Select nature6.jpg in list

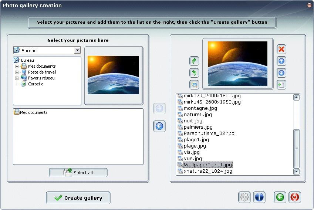click(x=197, y=115)
